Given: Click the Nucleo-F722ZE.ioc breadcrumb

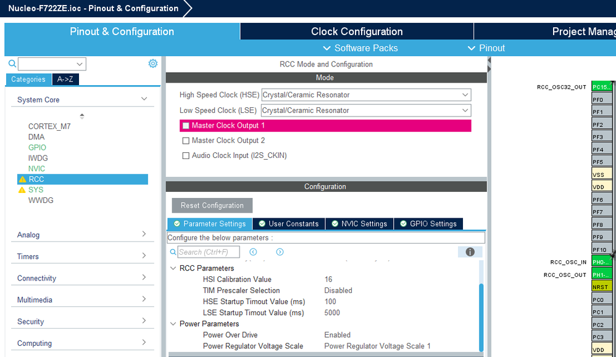Looking at the screenshot, I should (93, 8).
